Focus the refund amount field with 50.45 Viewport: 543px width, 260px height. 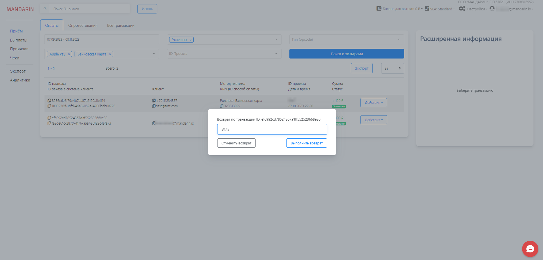[x=272, y=129]
